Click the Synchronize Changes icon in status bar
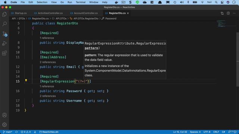This screenshot has height=134, width=239. 16,132
